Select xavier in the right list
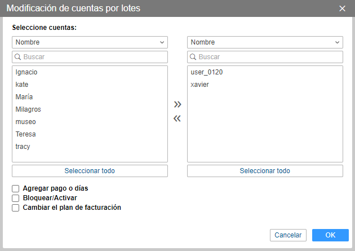The height and width of the screenshot is (251, 355). [200, 85]
